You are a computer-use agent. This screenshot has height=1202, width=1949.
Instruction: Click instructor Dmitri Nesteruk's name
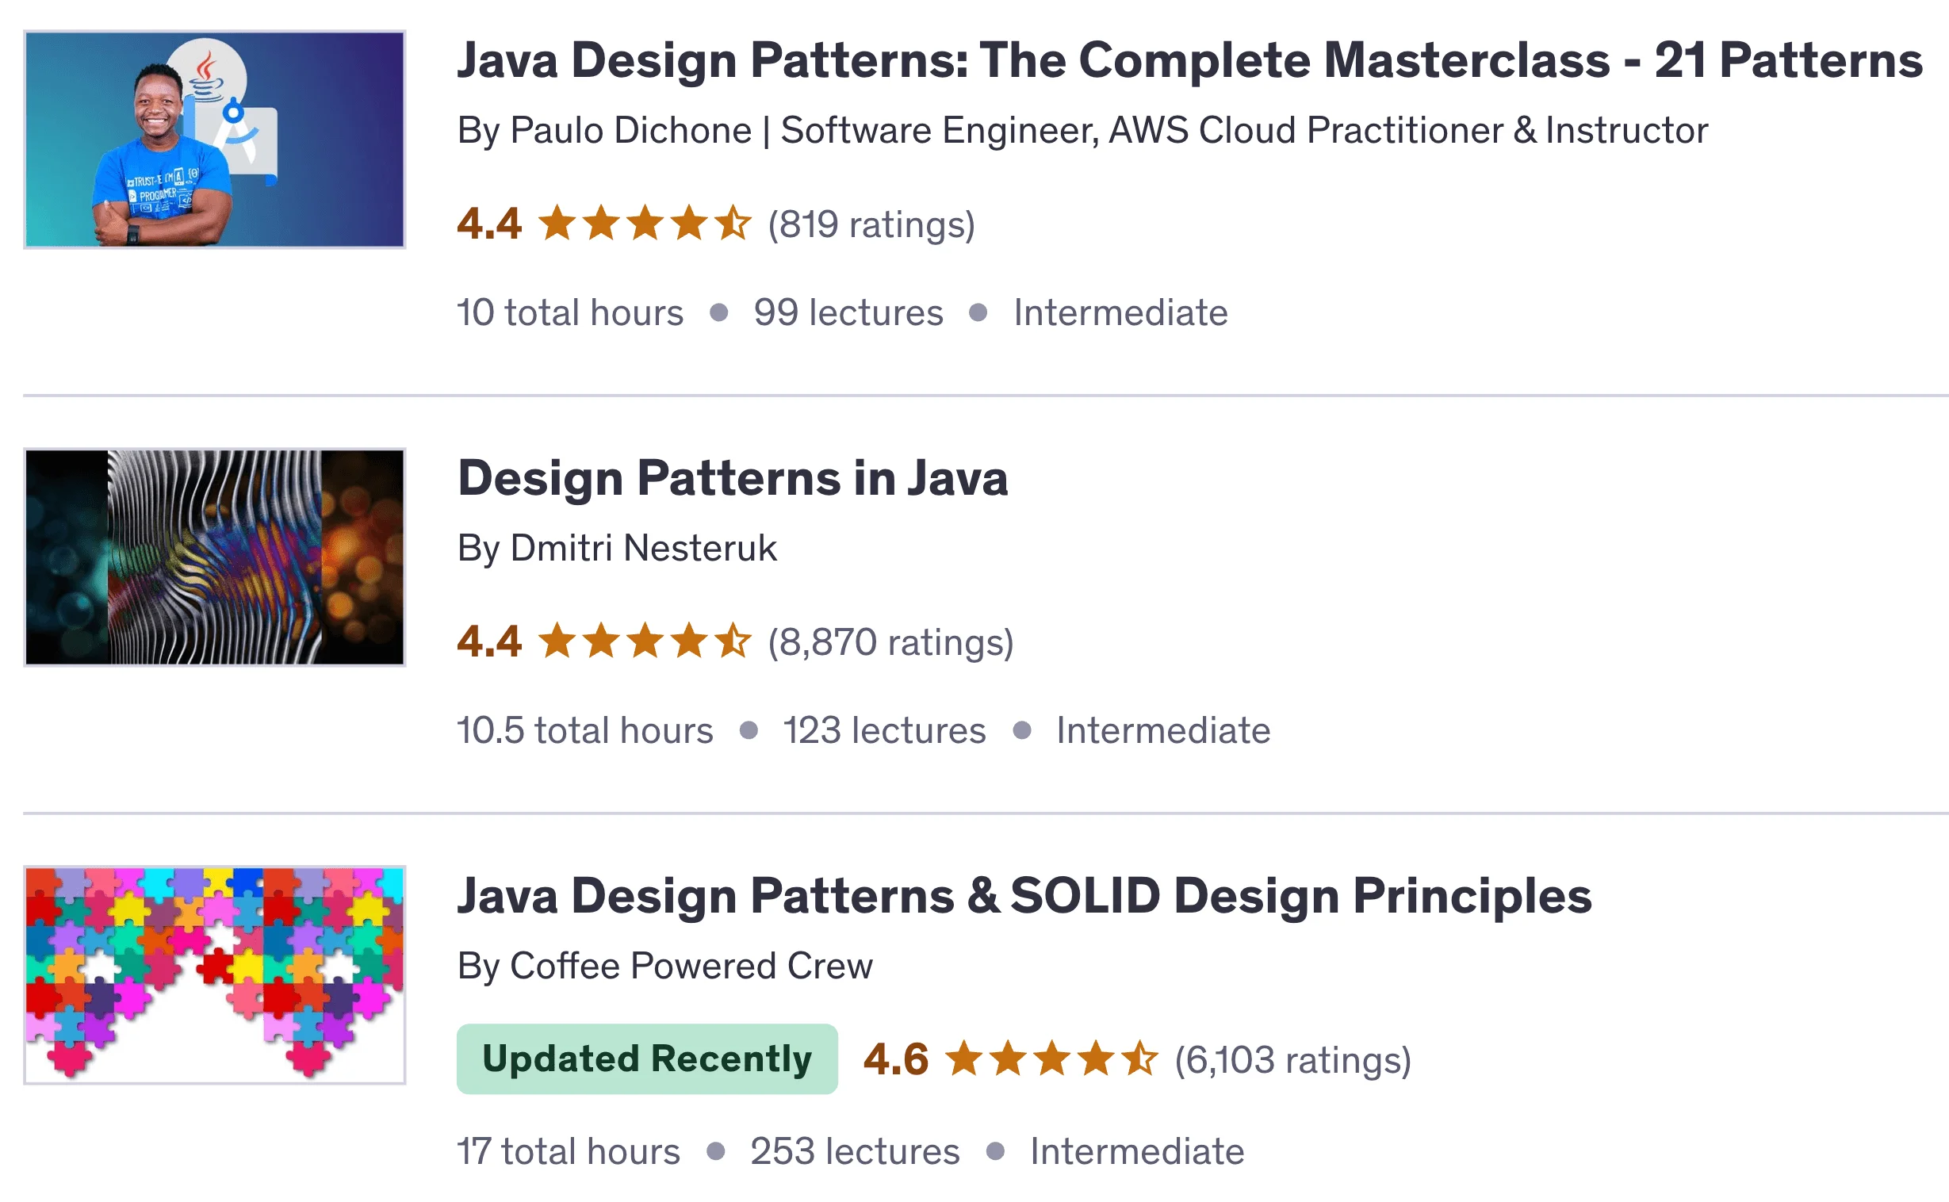tap(643, 547)
